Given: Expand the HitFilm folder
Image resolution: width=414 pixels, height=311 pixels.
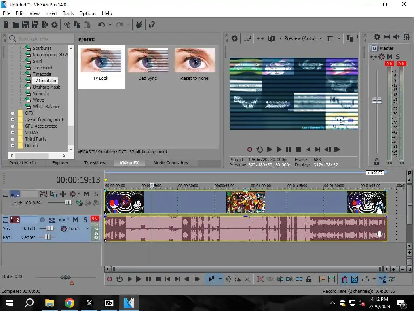Looking at the screenshot, I should pyautogui.click(x=13, y=145).
